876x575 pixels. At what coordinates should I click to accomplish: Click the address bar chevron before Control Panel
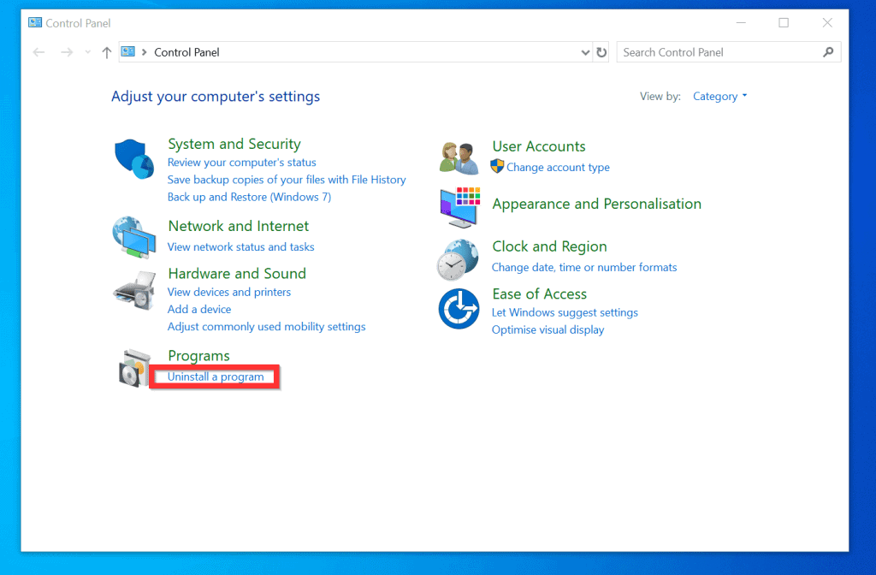coord(144,52)
